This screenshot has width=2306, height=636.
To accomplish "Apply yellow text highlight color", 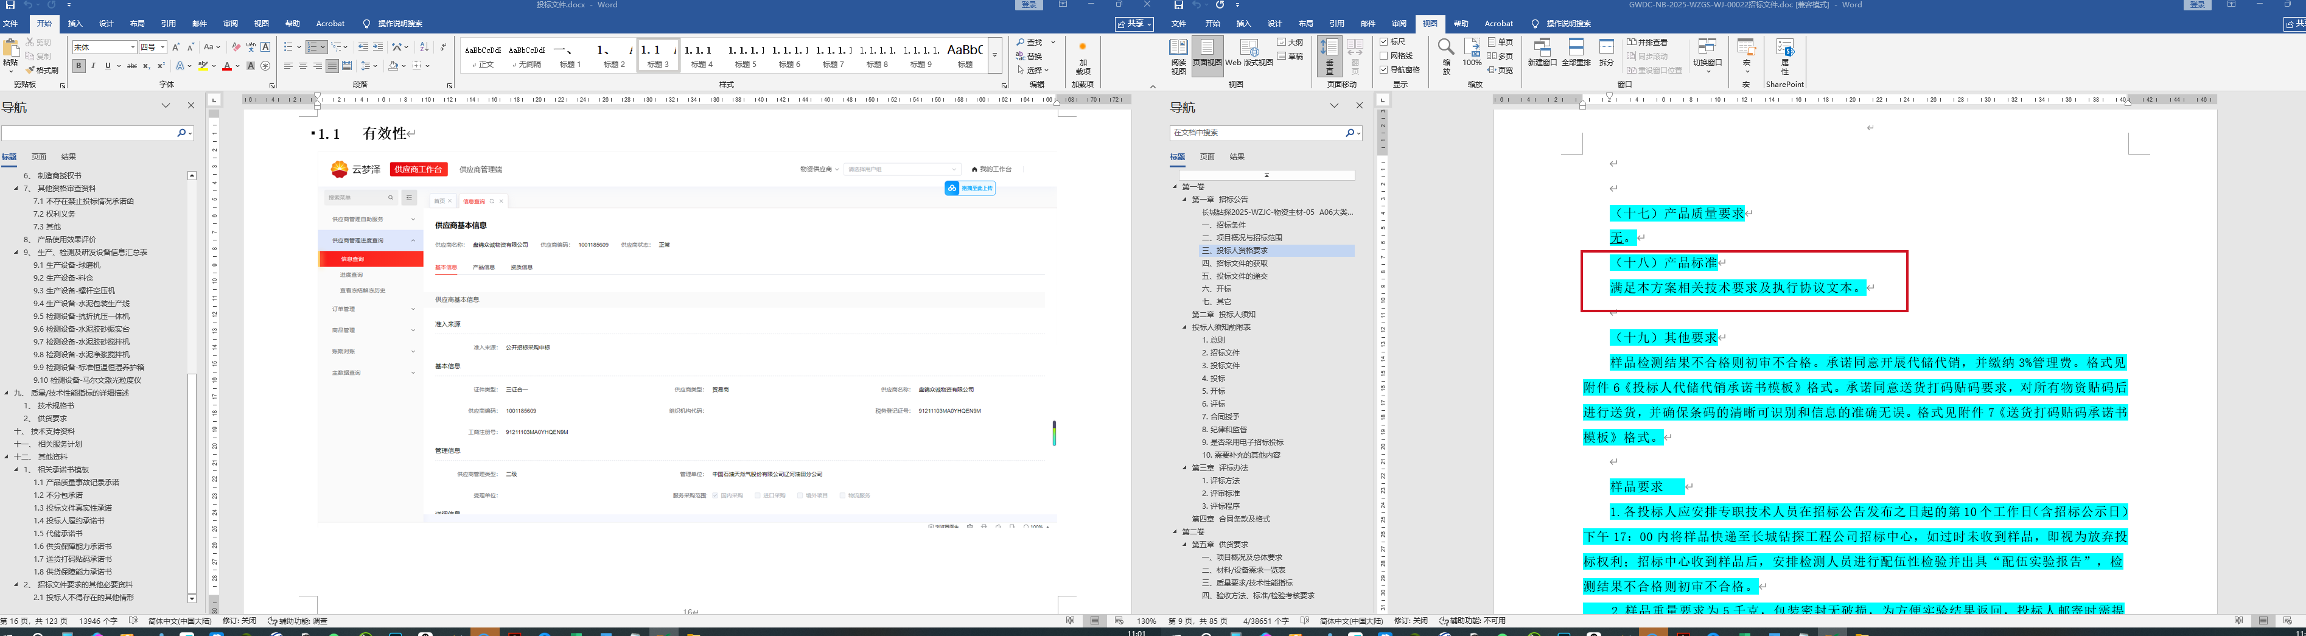I will [x=203, y=65].
